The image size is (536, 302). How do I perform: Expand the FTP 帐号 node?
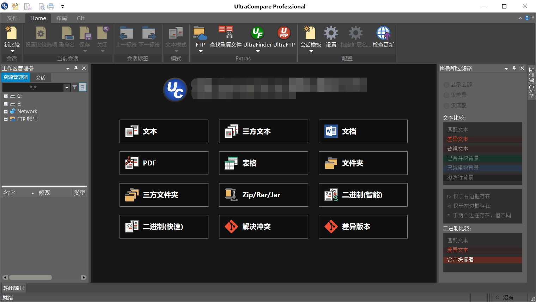6,119
